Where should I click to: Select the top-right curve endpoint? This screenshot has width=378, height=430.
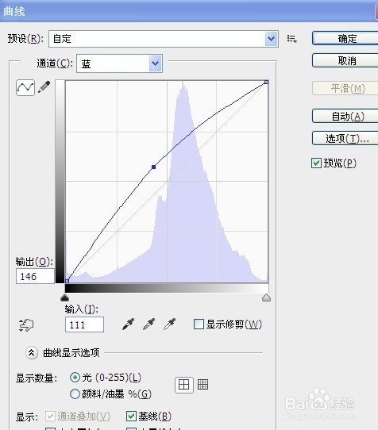(x=266, y=82)
